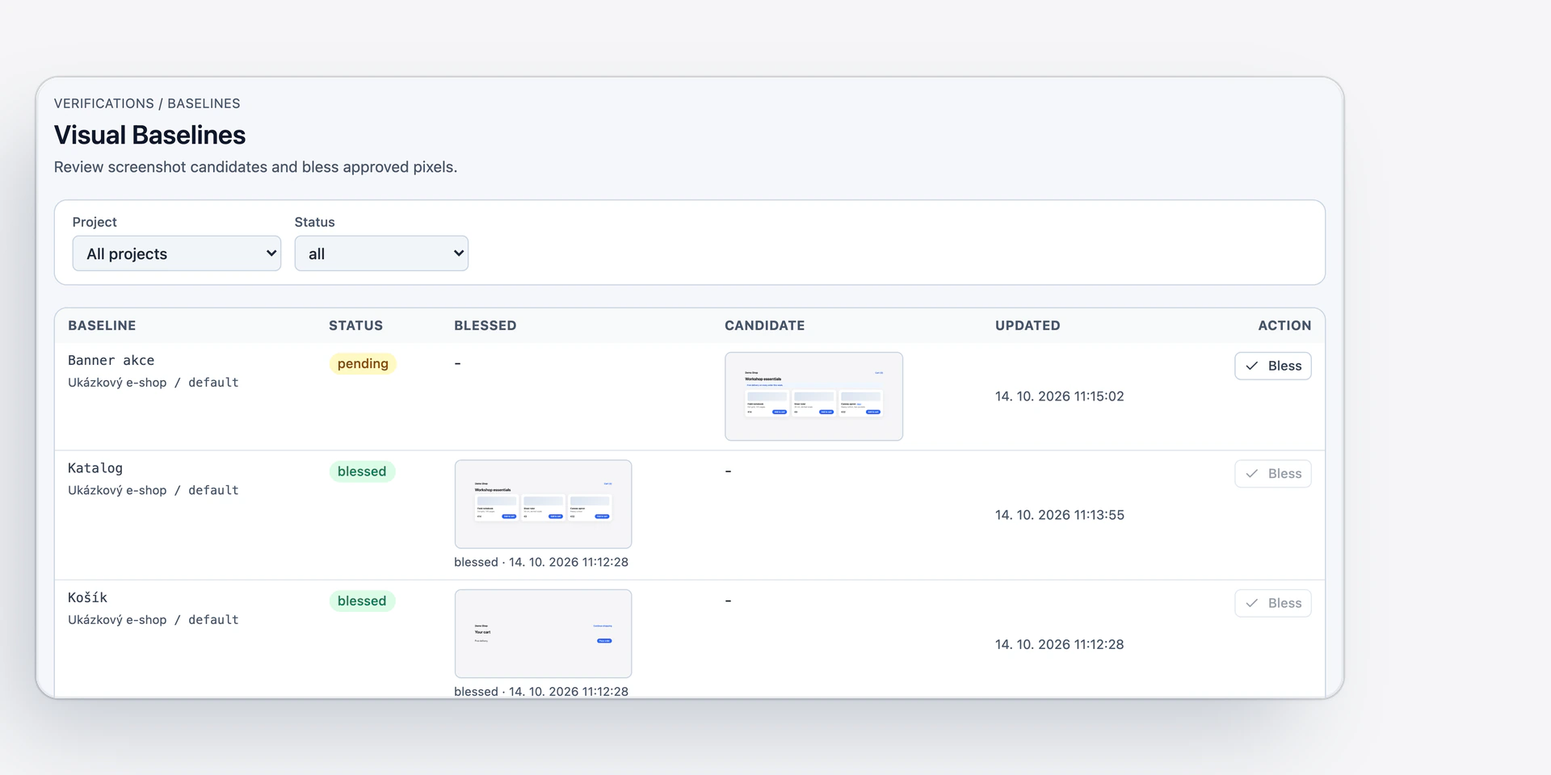Click the review screenshot candidates description

255,167
